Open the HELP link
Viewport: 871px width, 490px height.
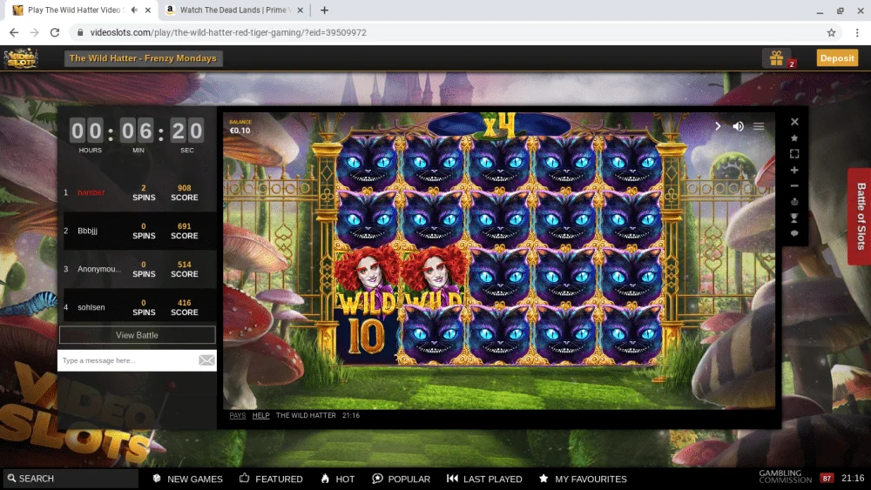click(x=260, y=415)
